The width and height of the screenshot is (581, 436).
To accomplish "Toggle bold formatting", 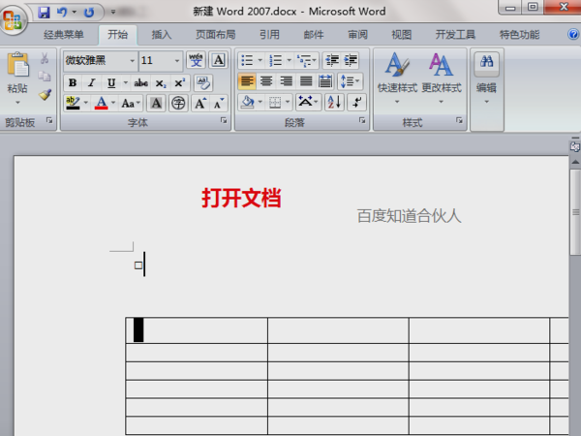I will click(73, 82).
